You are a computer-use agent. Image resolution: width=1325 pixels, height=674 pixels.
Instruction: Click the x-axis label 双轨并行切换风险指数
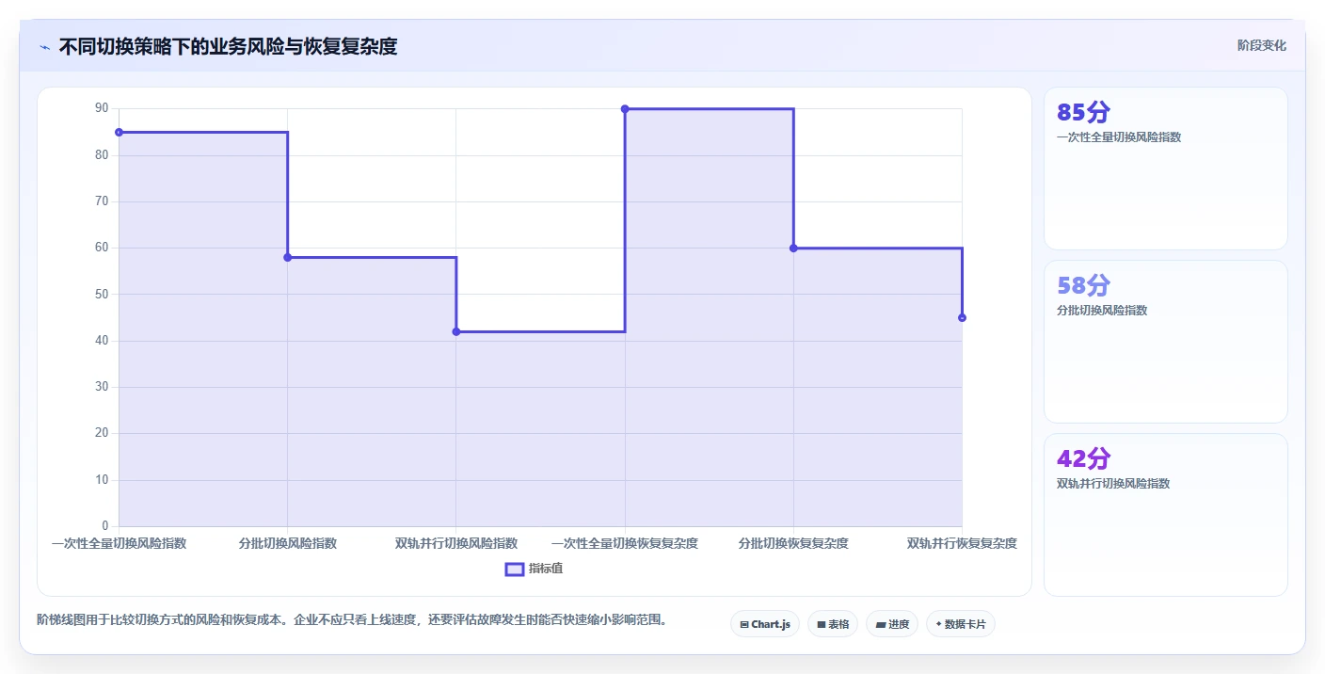point(456,543)
